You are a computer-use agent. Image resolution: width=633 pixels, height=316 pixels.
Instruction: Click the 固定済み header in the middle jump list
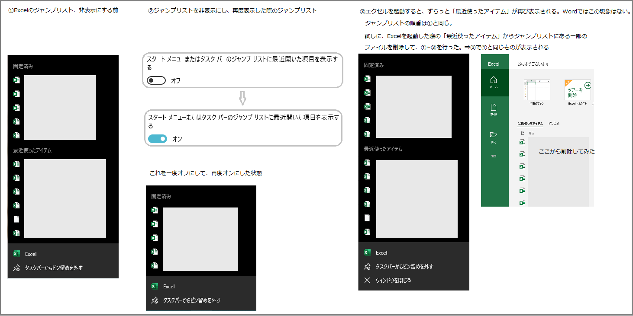tap(161, 196)
